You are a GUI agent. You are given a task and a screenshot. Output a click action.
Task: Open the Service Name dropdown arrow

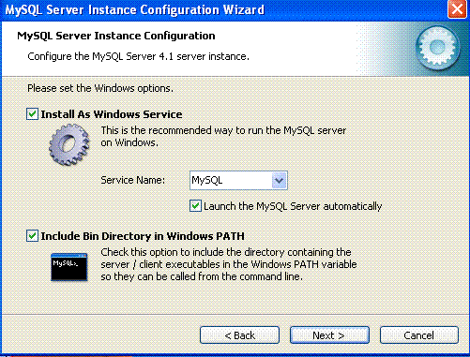coord(279,180)
